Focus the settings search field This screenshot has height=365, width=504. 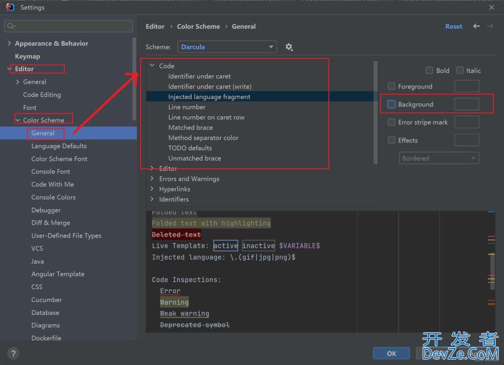[68, 26]
